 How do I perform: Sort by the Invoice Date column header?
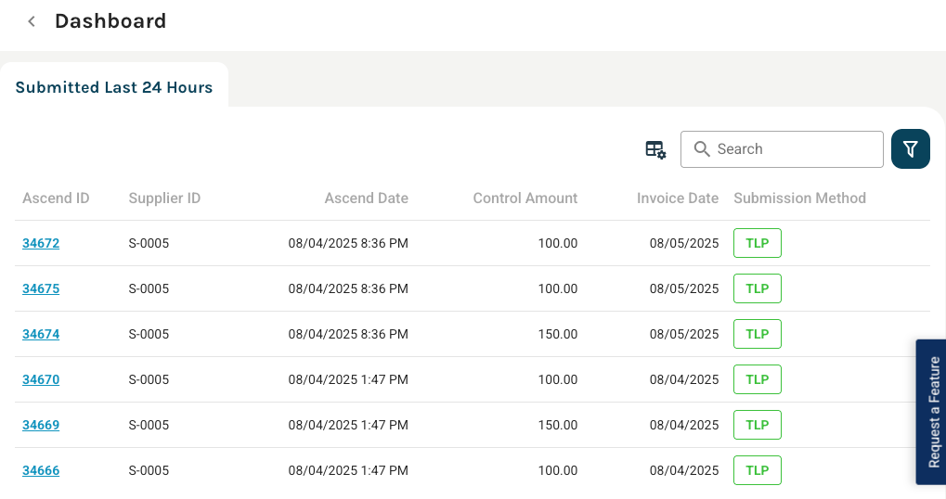coord(677,198)
